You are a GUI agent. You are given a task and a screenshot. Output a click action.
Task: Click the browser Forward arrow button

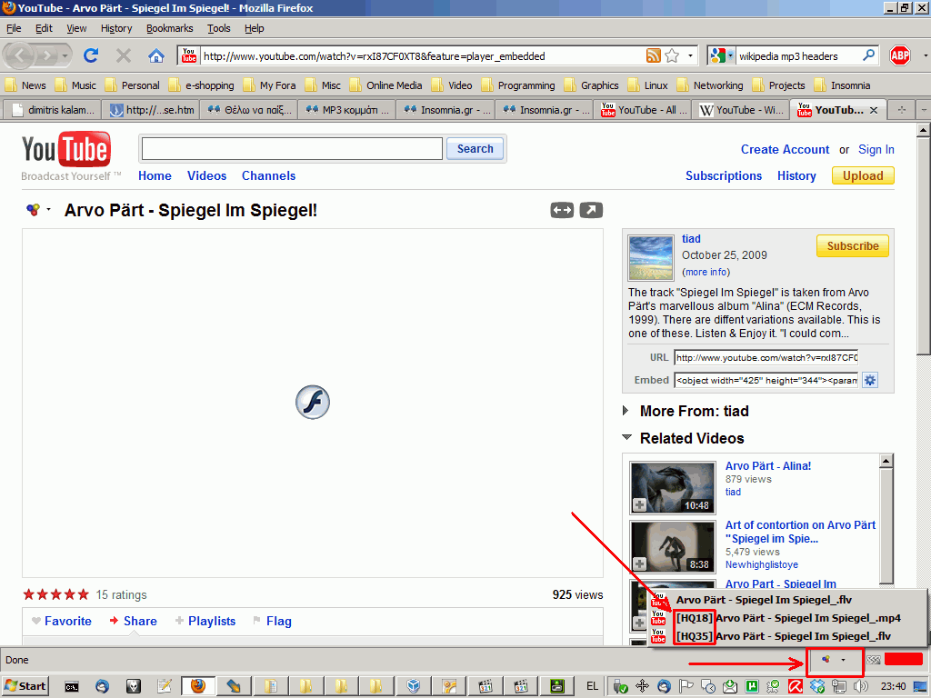pos(47,55)
